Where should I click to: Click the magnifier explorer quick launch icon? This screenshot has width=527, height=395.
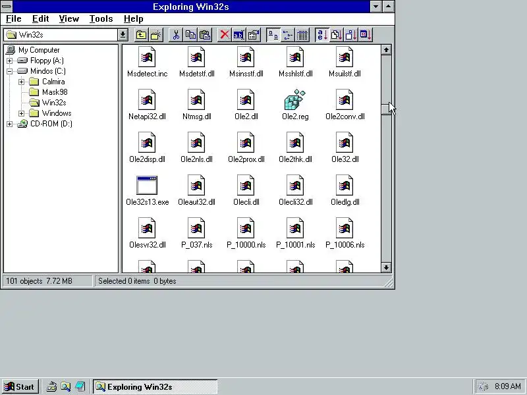(65, 386)
